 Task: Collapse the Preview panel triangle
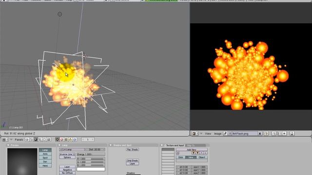8,145
